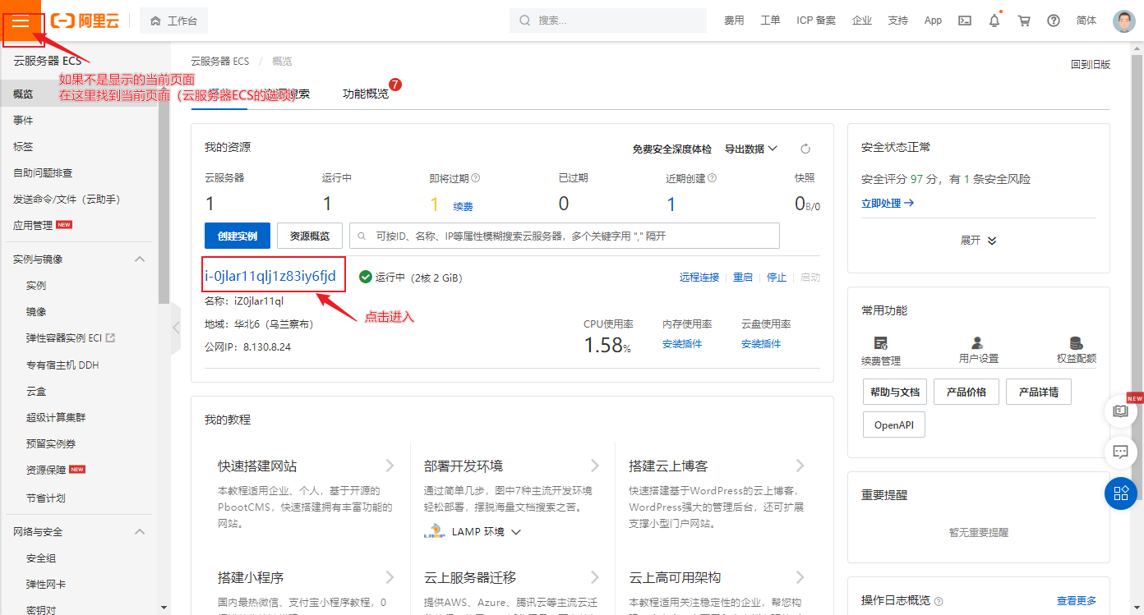This screenshot has height=615, width=1144.
Task: Open the hamburger navigation menu
Action: click(21, 21)
